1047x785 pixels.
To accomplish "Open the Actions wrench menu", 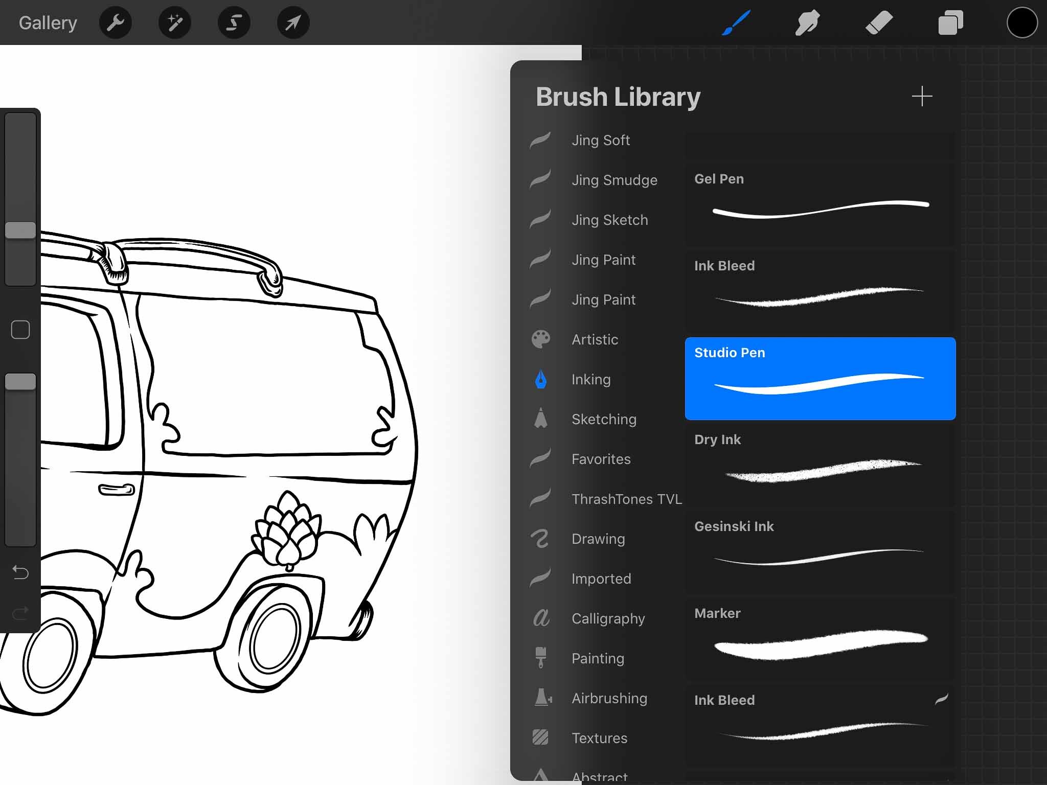I will pyautogui.click(x=116, y=22).
